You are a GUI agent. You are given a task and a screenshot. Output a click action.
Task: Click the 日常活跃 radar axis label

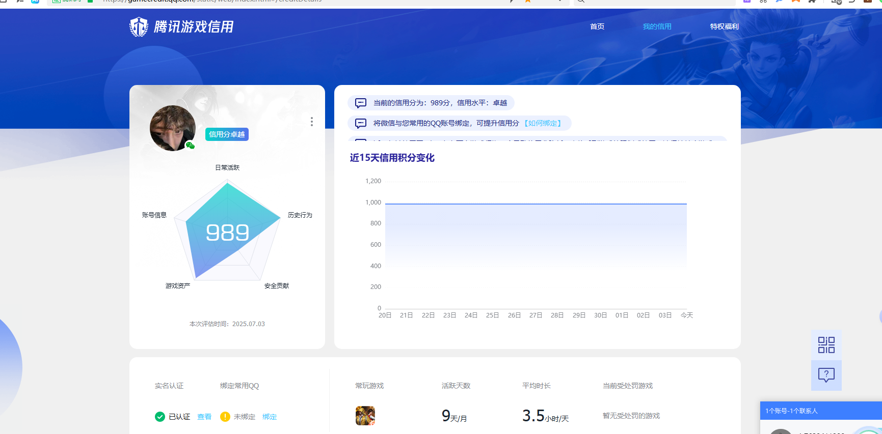[x=227, y=167]
